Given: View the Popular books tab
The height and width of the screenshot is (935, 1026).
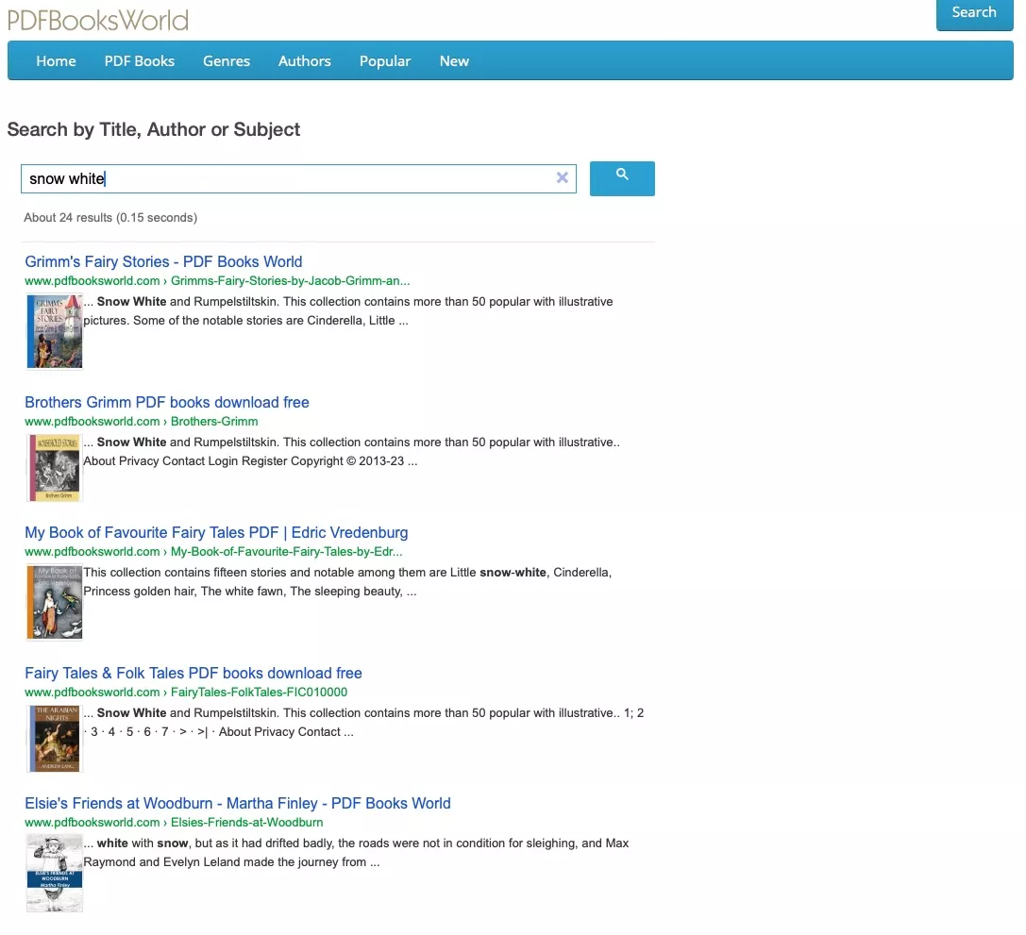Looking at the screenshot, I should (x=385, y=60).
